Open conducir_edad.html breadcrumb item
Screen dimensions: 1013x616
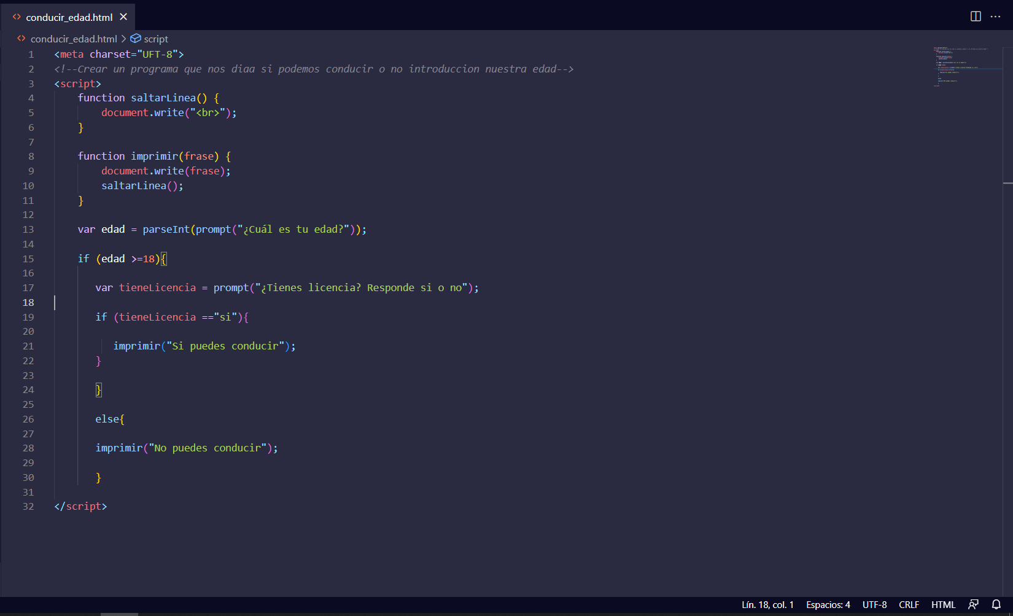[x=74, y=39]
